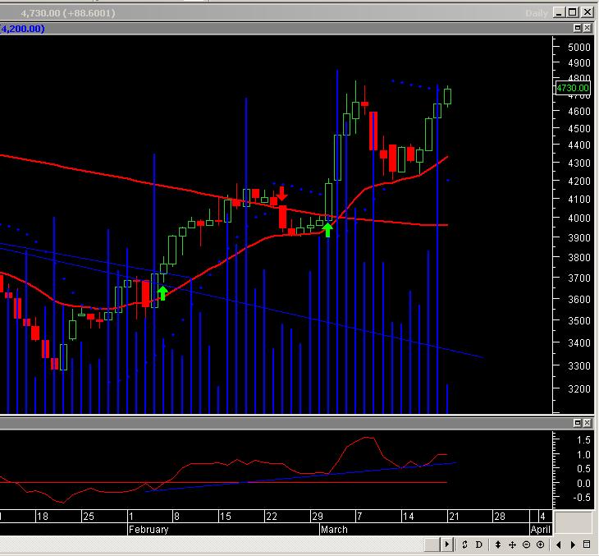Click the date label 21 on time axis
Image resolution: width=599 pixels, height=556 pixels.
click(455, 517)
